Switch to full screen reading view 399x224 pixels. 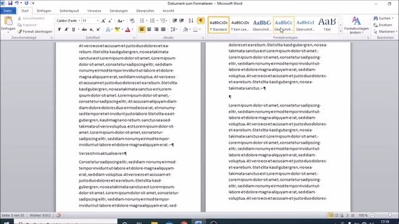[337, 215]
